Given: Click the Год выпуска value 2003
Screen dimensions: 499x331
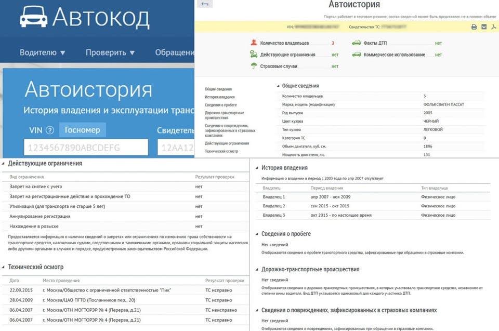Looking at the screenshot, I should tap(428, 113).
